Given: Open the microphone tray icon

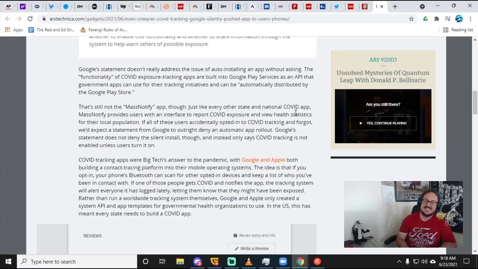Looking at the screenshot, I should 407,262.
